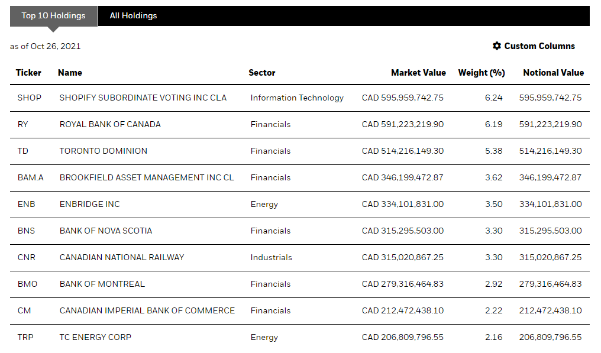Image resolution: width=601 pixels, height=353 pixels.
Task: Switch to the All Holdings tab
Action: [x=133, y=16]
